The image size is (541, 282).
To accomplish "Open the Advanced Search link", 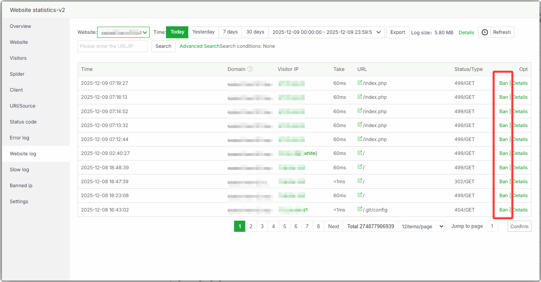I will click(x=199, y=46).
